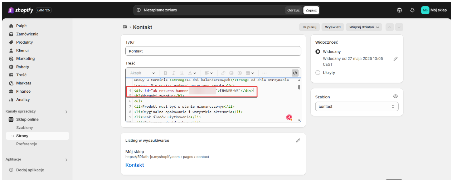The width and height of the screenshot is (452, 180).
Task: Open Zamówienia in the sidebar
Action: 27,34
